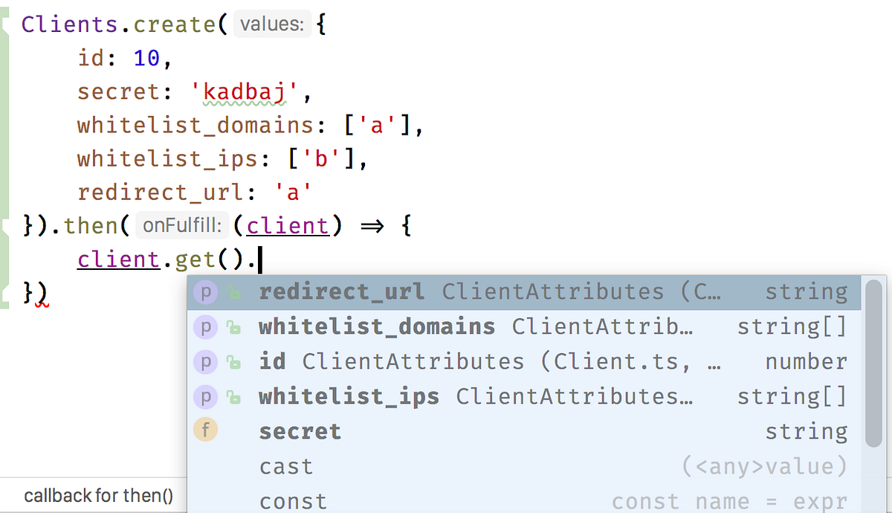
Task: Select the secret completion entry
Action: (300, 430)
